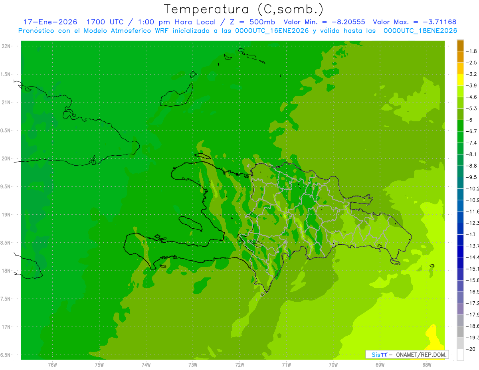Click the '-8.8' colorbar value

click(x=472, y=166)
